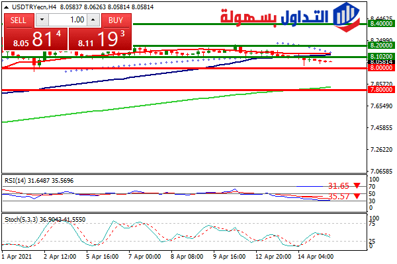Click the 5 Apr 16:00 time label

[103, 257]
